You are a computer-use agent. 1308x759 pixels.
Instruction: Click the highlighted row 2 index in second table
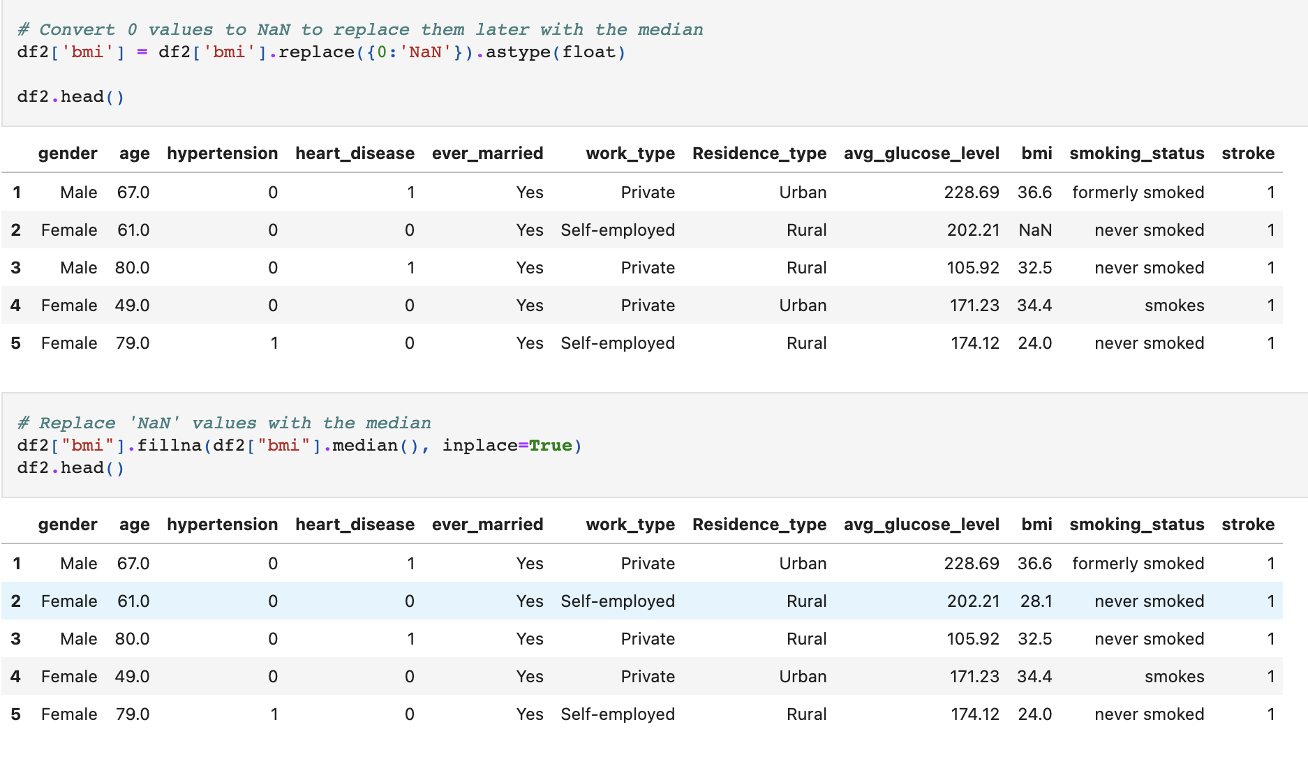[x=16, y=601]
